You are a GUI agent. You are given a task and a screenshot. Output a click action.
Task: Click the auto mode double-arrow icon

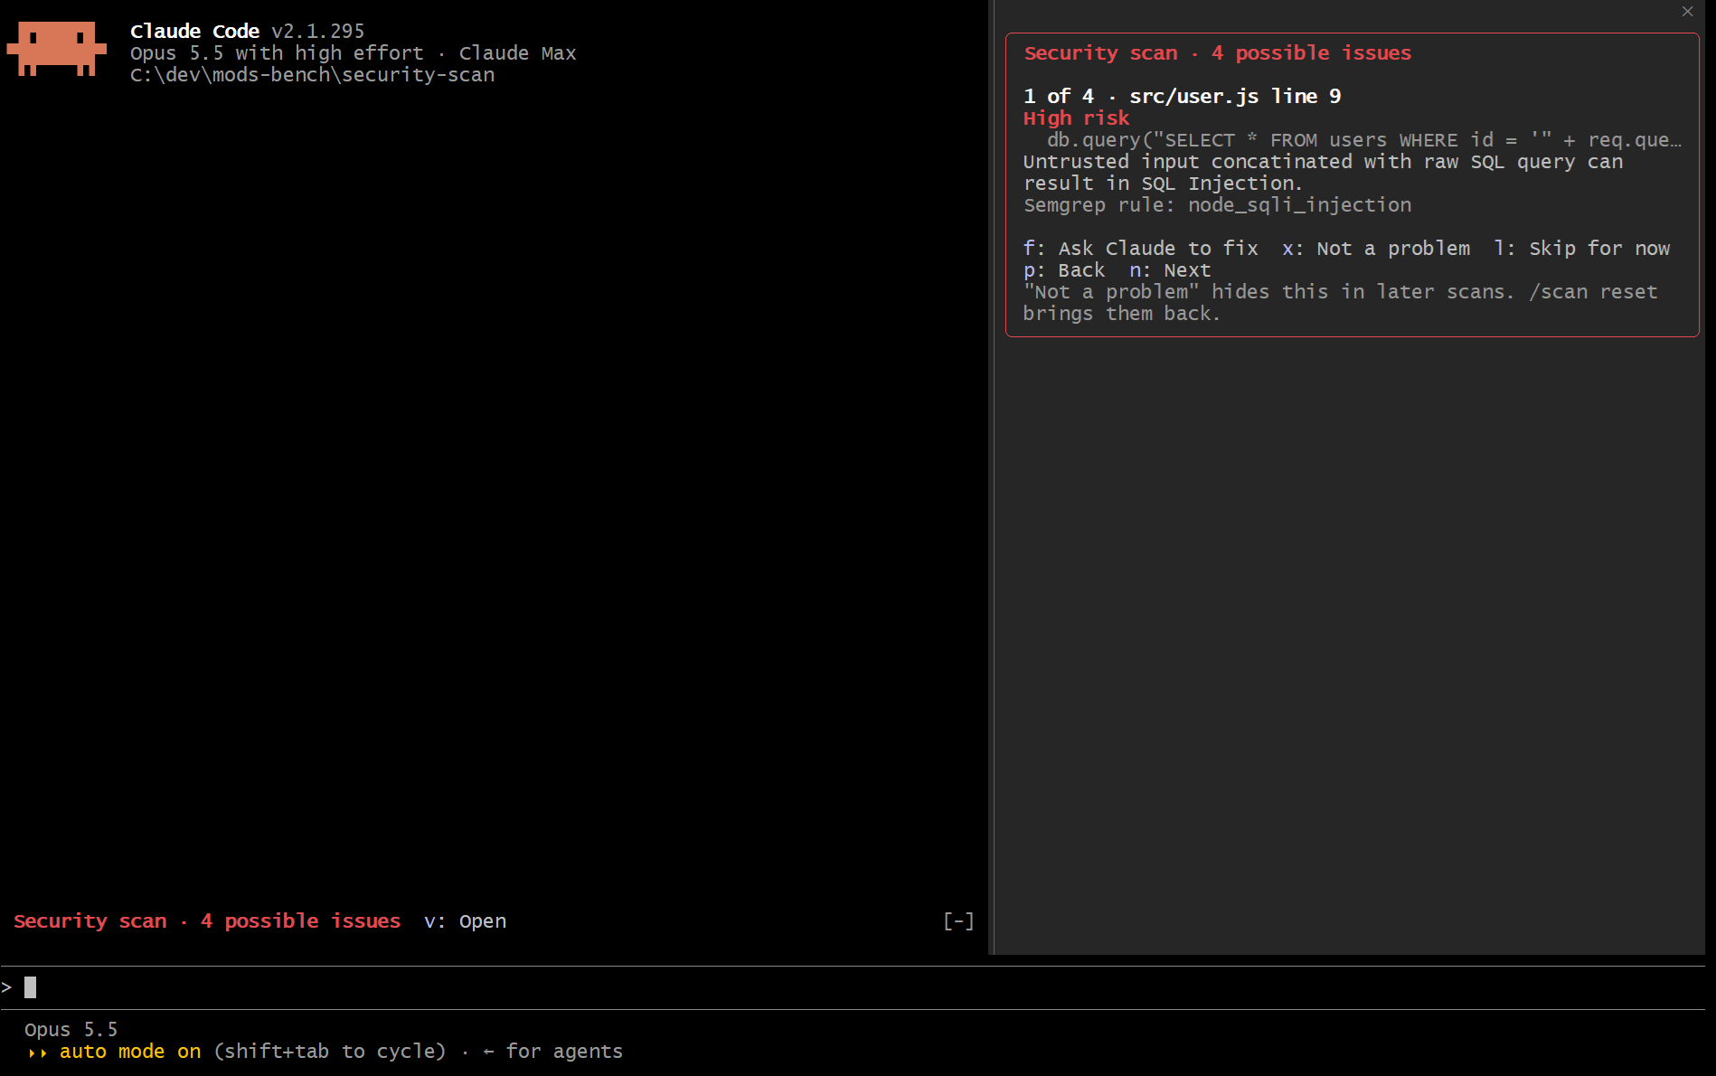37,1052
